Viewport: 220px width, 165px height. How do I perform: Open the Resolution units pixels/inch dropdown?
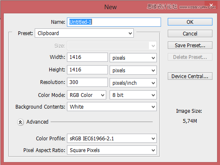pos(133,83)
